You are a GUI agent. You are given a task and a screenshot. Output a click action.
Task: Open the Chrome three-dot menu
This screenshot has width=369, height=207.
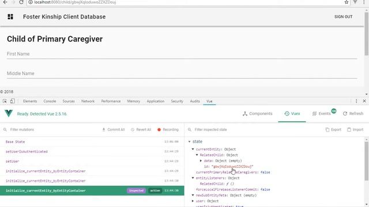pos(364,2)
